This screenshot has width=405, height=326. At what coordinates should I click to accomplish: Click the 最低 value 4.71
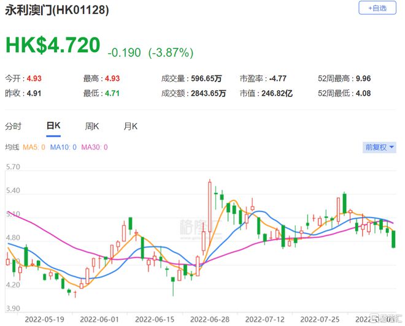click(x=112, y=93)
